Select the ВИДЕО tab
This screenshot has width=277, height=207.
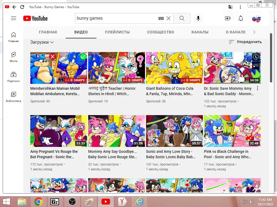(x=81, y=32)
